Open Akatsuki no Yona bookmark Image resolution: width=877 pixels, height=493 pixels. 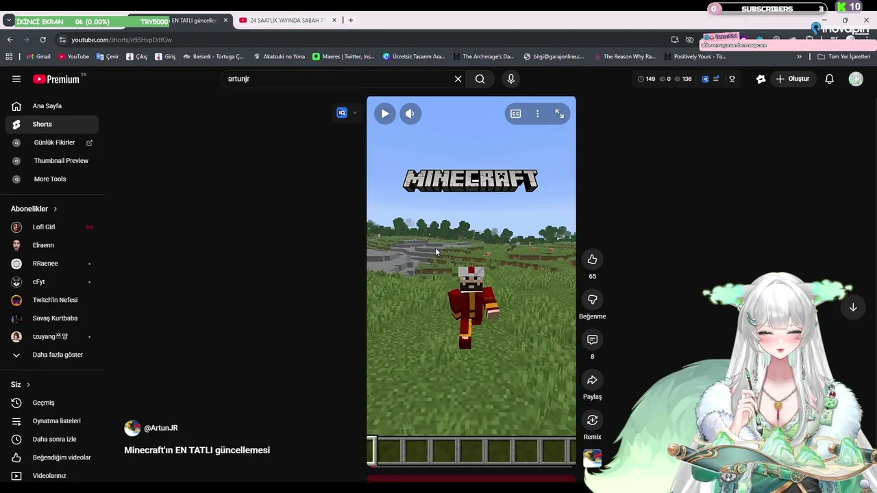(x=279, y=57)
